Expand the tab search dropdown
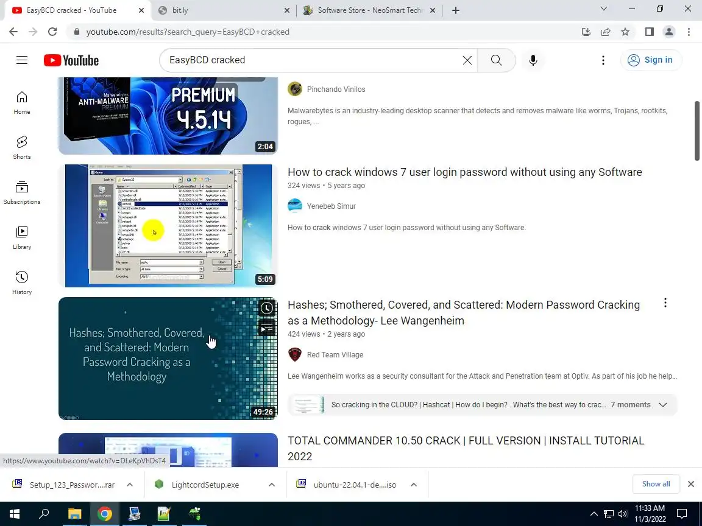702x526 pixels. click(603, 9)
